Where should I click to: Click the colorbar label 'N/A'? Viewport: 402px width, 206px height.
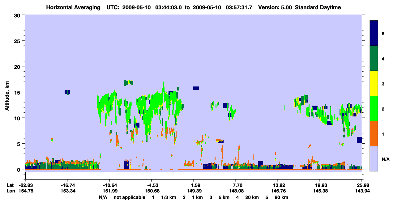pyautogui.click(x=386, y=159)
